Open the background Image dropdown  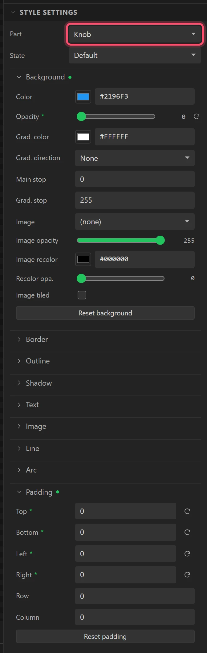pos(135,221)
